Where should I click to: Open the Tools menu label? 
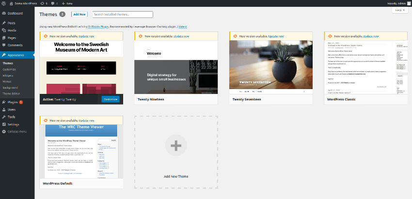click(11, 117)
